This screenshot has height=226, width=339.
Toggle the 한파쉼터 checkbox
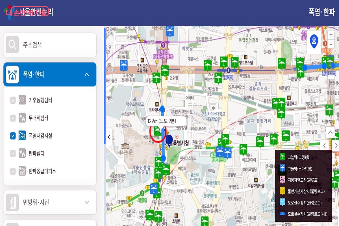pyautogui.click(x=13, y=153)
